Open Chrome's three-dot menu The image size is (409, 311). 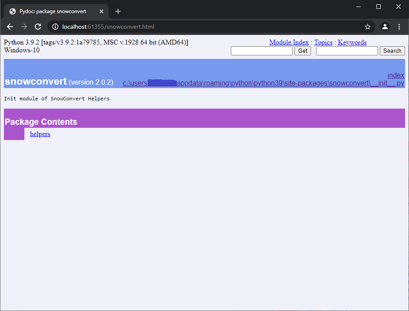(x=399, y=27)
